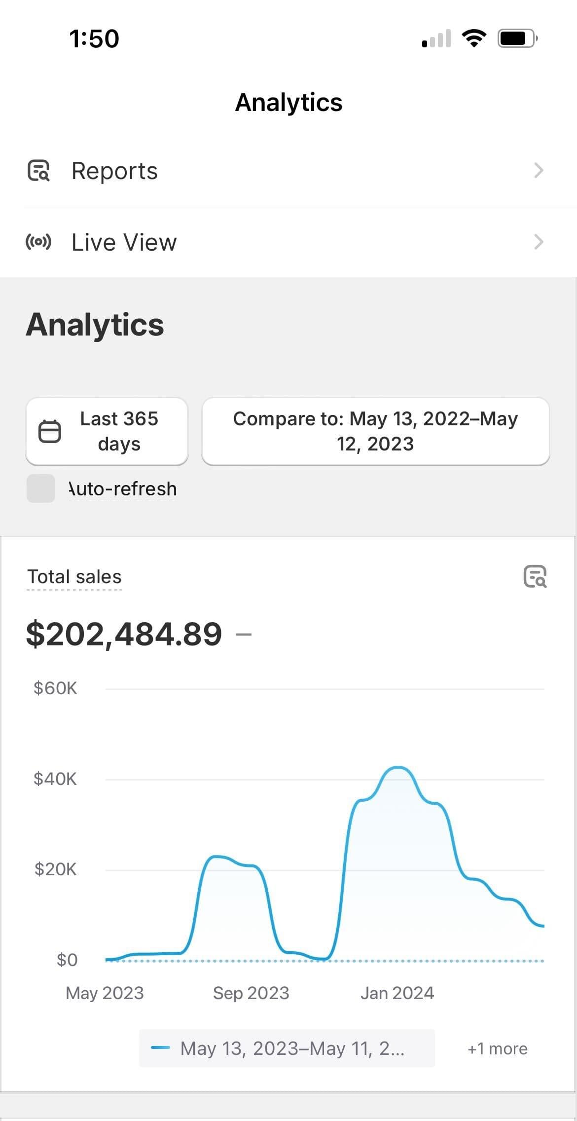Tap the Total sales metric label
The image size is (577, 1121).
click(74, 577)
